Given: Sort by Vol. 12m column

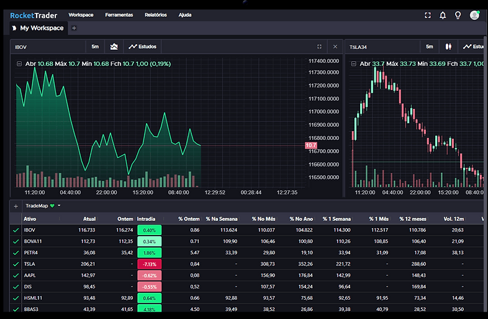Looking at the screenshot, I should (453, 219).
